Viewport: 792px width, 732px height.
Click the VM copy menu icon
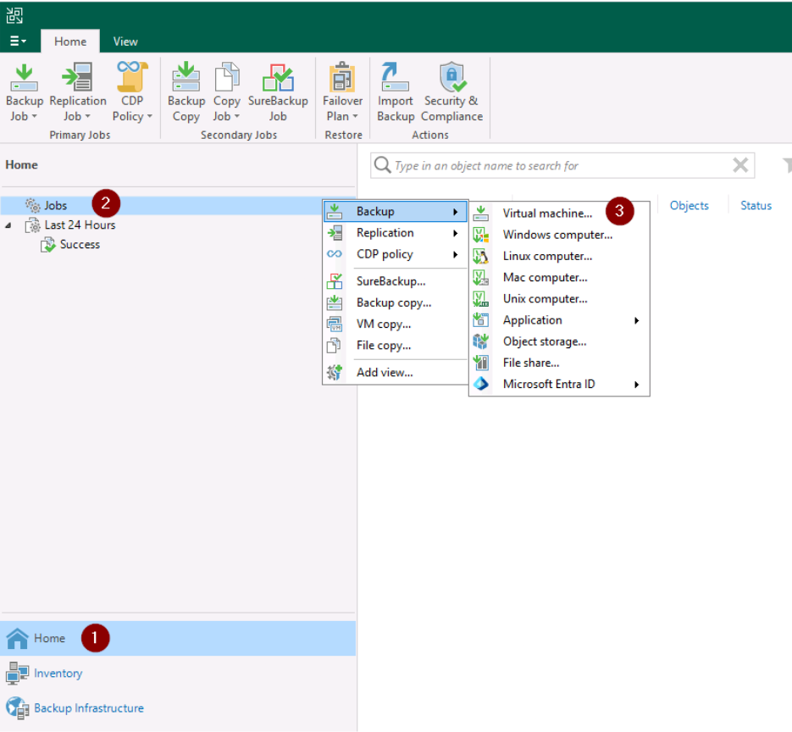pos(335,324)
